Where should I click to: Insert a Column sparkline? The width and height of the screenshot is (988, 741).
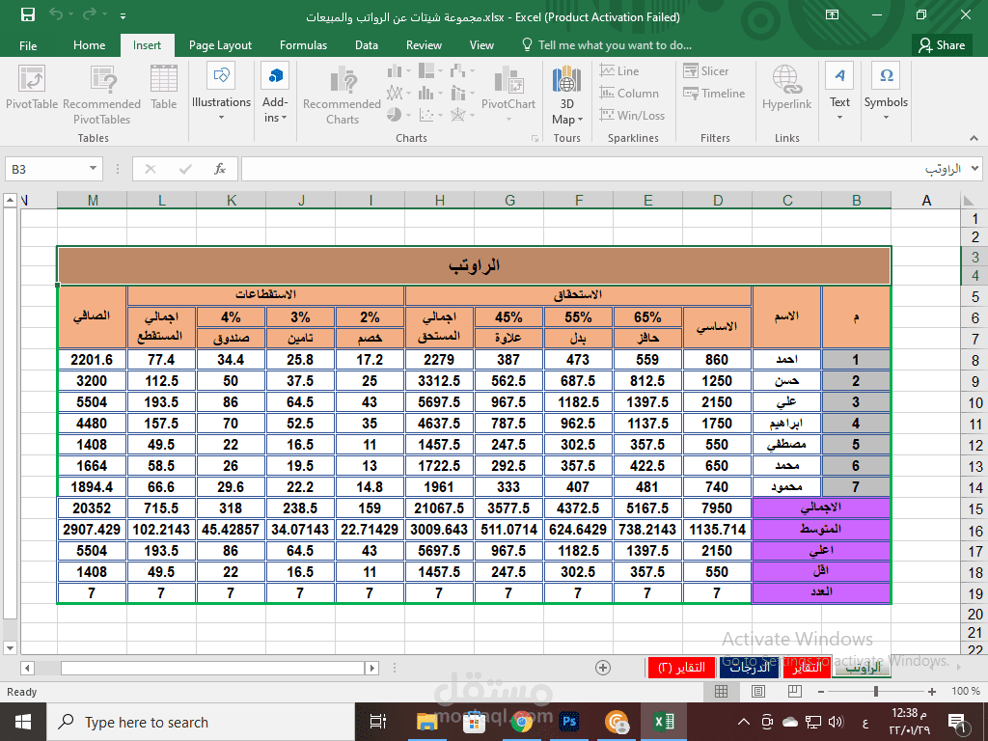pos(629,94)
